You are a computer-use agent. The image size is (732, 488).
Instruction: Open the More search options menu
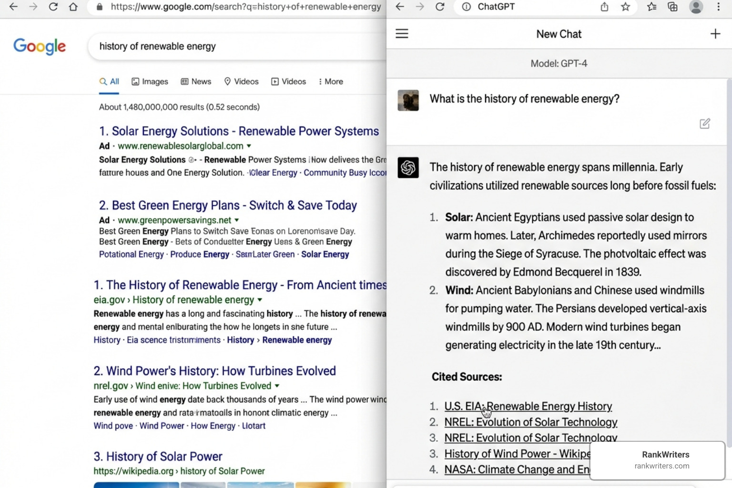tap(331, 81)
